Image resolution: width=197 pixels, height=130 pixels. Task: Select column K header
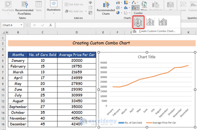click(189, 32)
